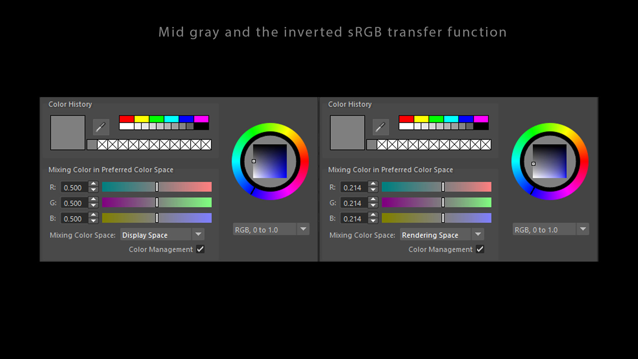The image size is (638, 359).
Task: Open the Rendering Space mixing dropdown
Action: (x=442, y=235)
